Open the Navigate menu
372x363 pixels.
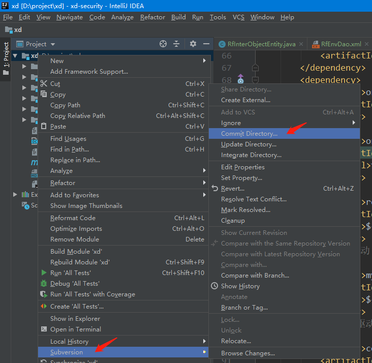70,17
